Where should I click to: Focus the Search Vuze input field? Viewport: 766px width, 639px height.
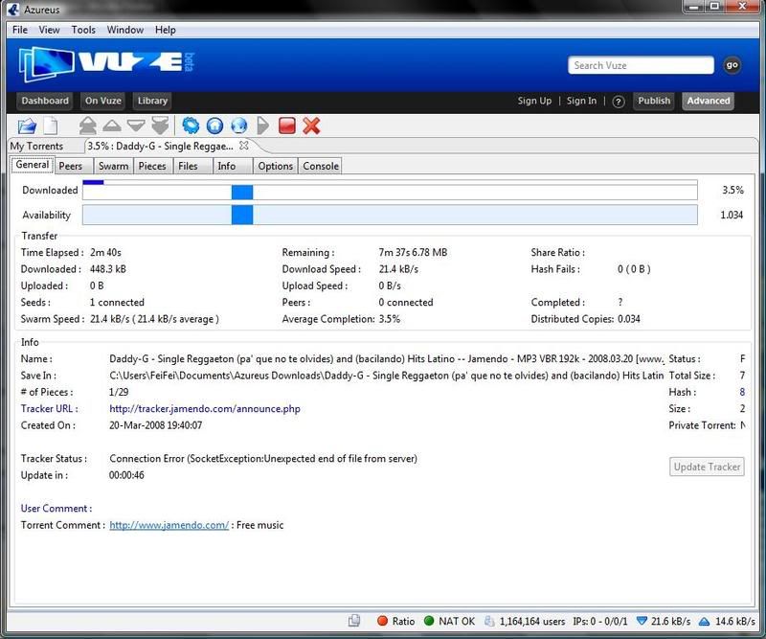[x=641, y=65]
